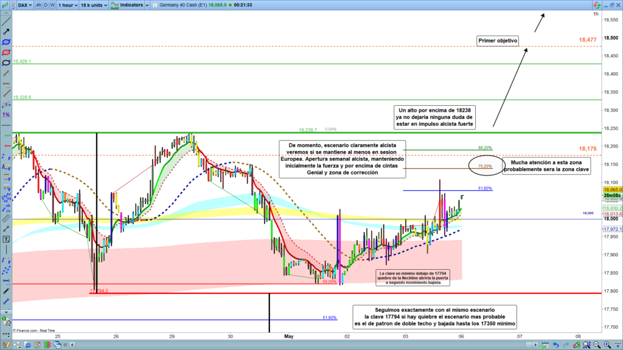Screen dimensions: 623x350
Task: Select the line drawing tool
Action: click(x=6, y=20)
